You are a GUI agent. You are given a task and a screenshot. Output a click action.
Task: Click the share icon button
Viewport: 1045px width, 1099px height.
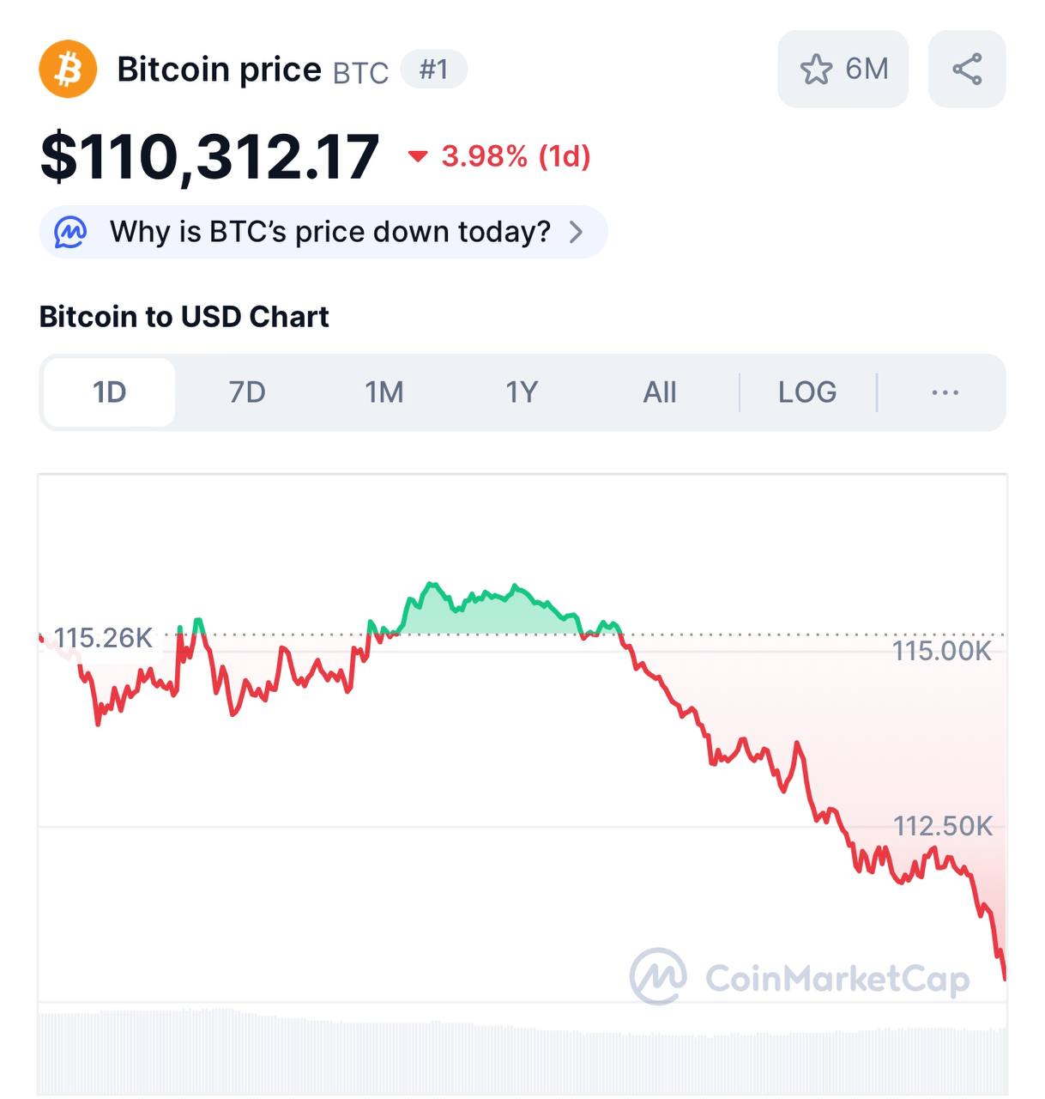(967, 70)
